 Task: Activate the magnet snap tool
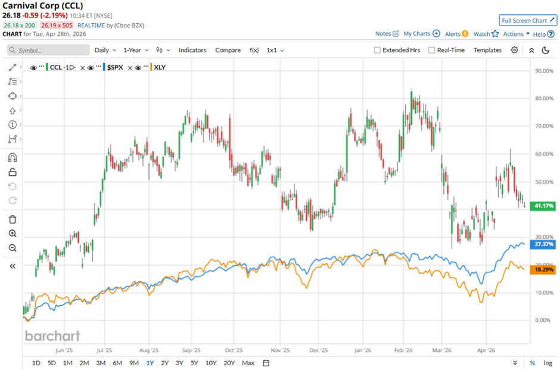pyautogui.click(x=13, y=158)
